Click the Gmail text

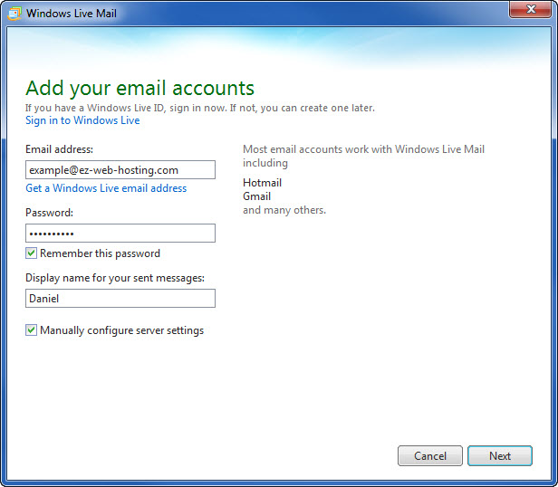257,196
